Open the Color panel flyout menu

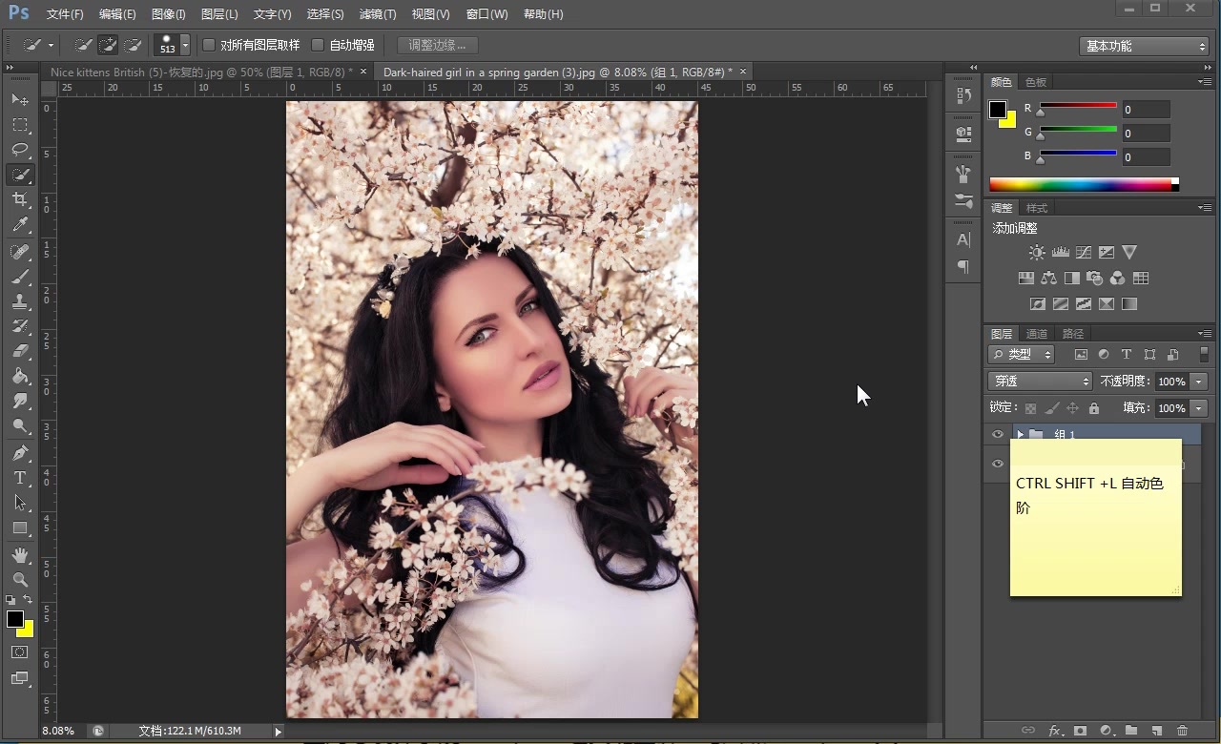pyautogui.click(x=1204, y=82)
